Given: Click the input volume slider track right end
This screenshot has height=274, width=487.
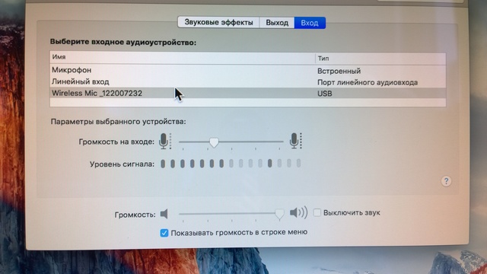Looking at the screenshot, I should click(x=282, y=142).
